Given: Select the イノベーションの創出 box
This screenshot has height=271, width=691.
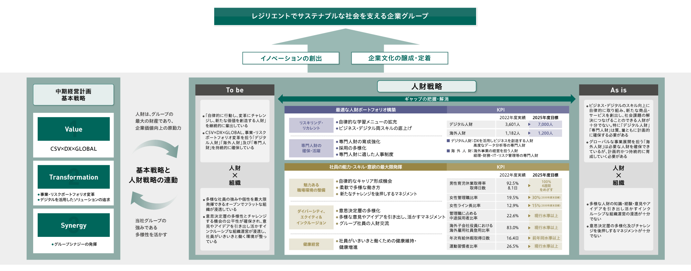Looking at the screenshot, I should tap(291, 58).
